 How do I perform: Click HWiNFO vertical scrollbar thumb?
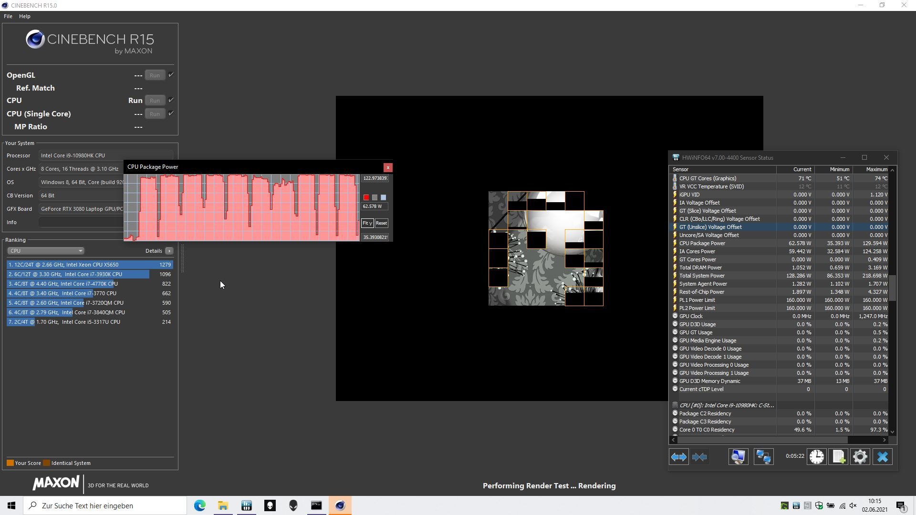tap(893, 288)
